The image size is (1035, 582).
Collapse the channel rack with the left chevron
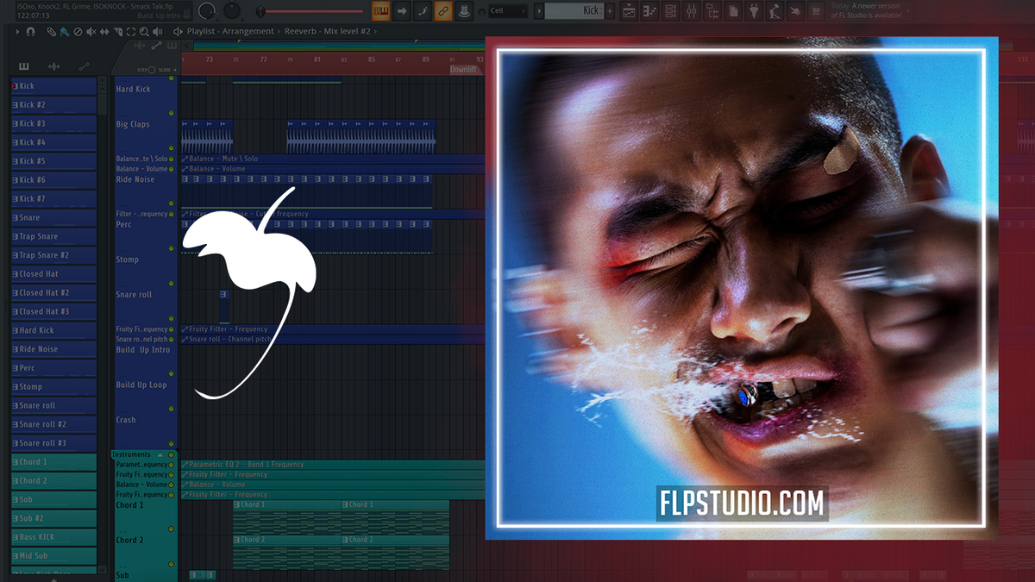(x=186, y=45)
